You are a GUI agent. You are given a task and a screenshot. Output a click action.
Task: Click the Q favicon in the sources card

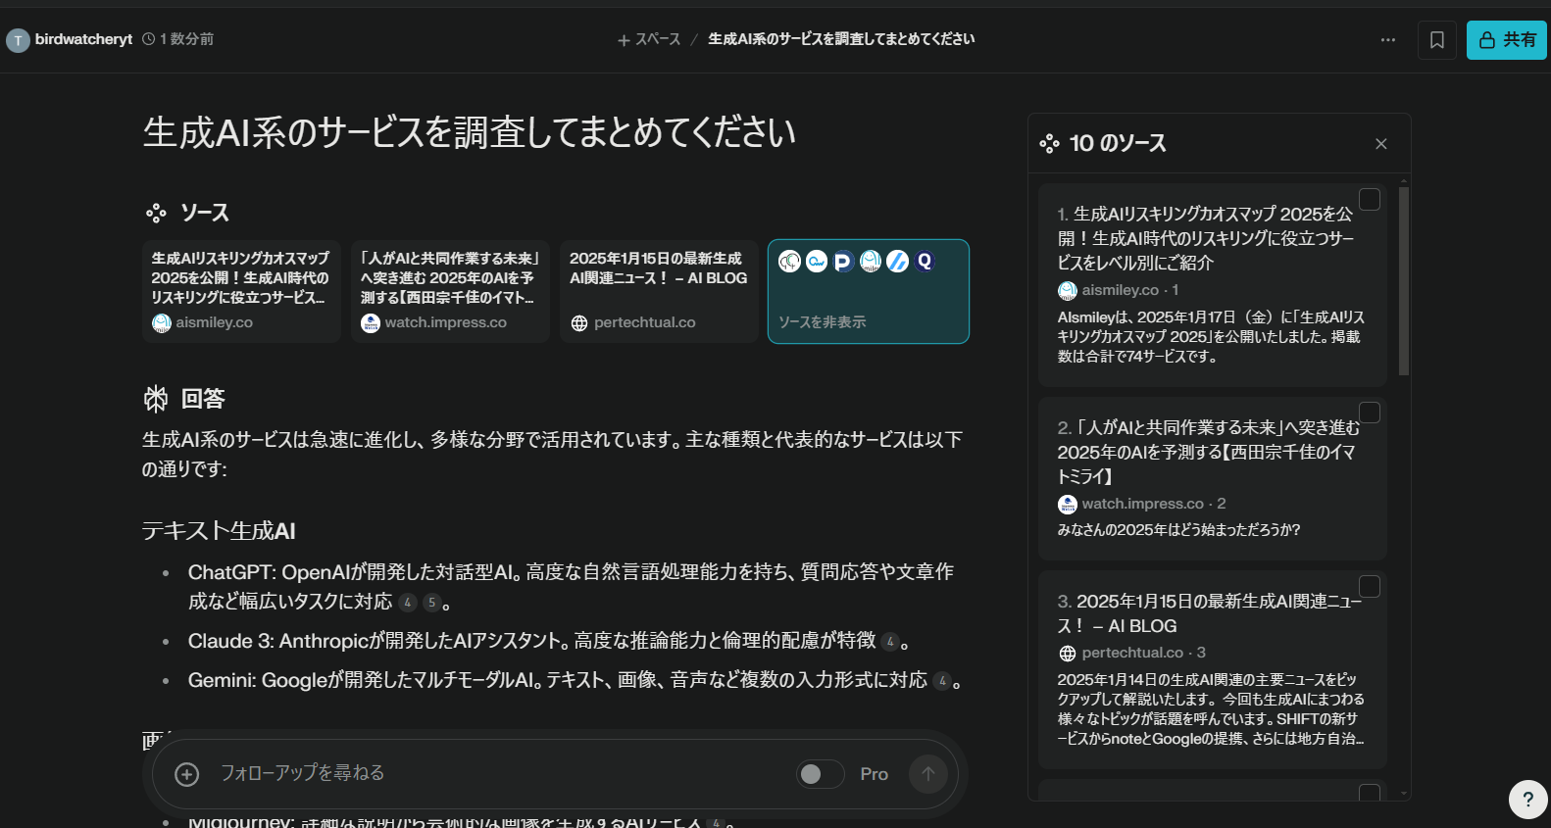925,262
